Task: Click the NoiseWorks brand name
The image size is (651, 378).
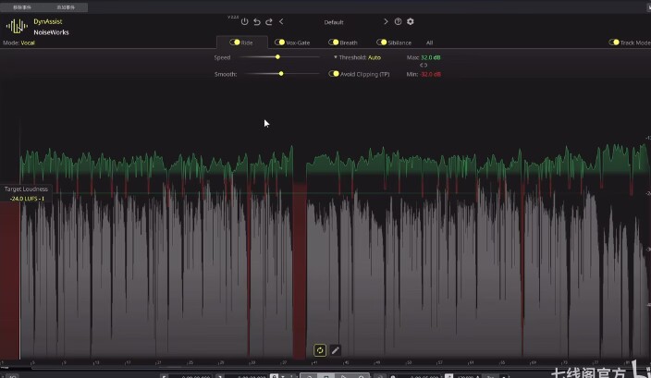Action: (51, 32)
